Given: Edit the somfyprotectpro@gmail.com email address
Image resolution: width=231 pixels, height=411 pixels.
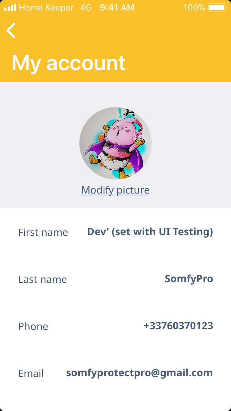Looking at the screenshot, I should [x=139, y=373].
